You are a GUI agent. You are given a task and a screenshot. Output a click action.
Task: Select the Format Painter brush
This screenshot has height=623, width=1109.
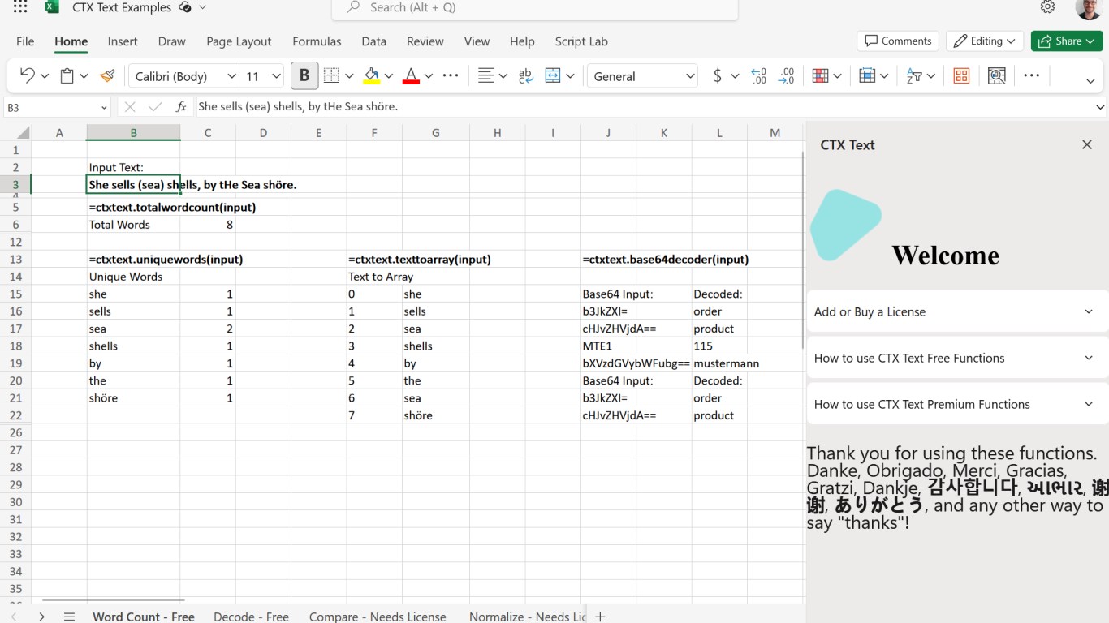pyautogui.click(x=107, y=75)
